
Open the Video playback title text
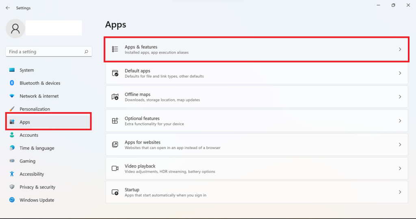pyautogui.click(x=140, y=166)
